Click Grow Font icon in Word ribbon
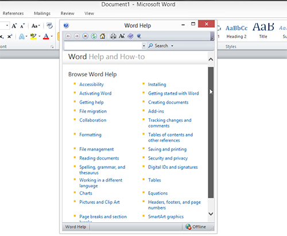This screenshot has height=236, width=287. pos(14,26)
